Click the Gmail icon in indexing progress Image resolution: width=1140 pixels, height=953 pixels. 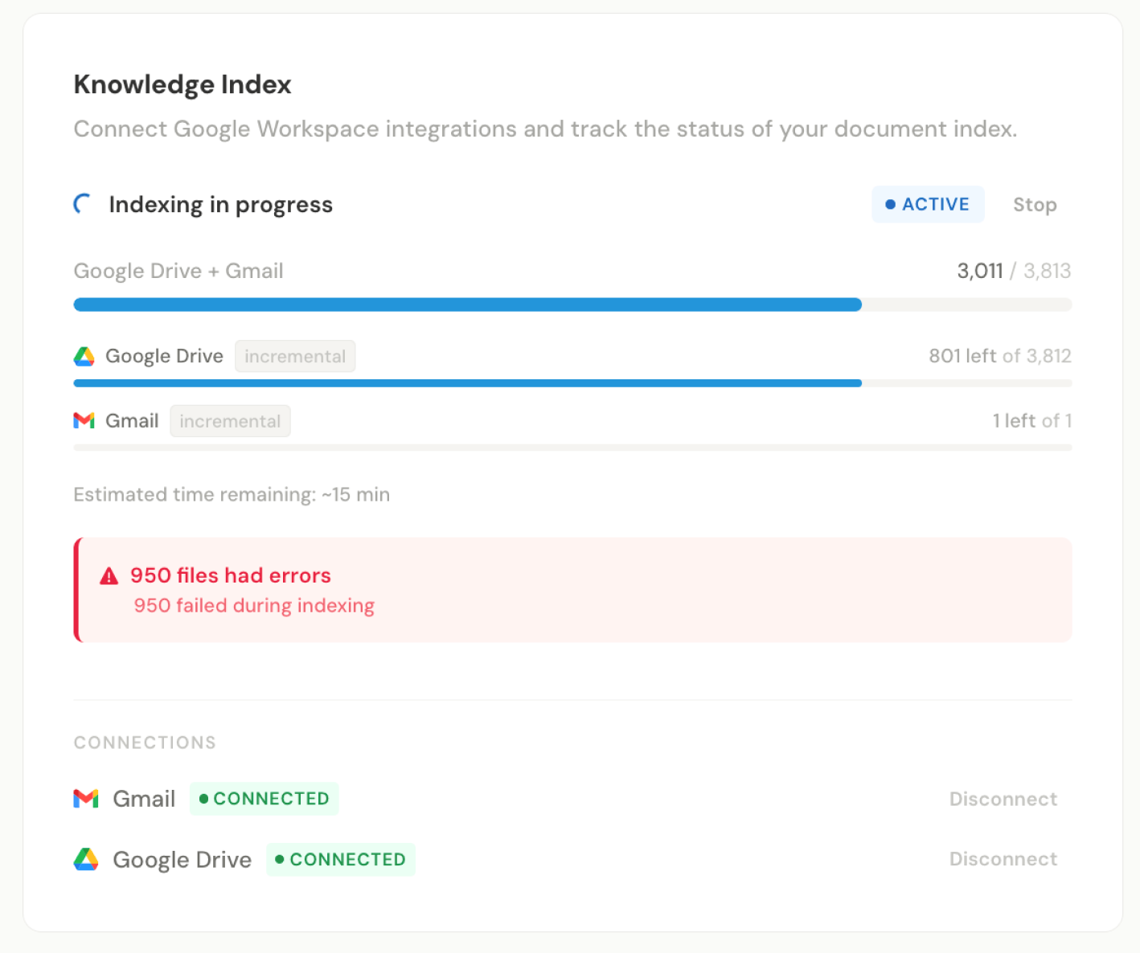tap(84, 420)
